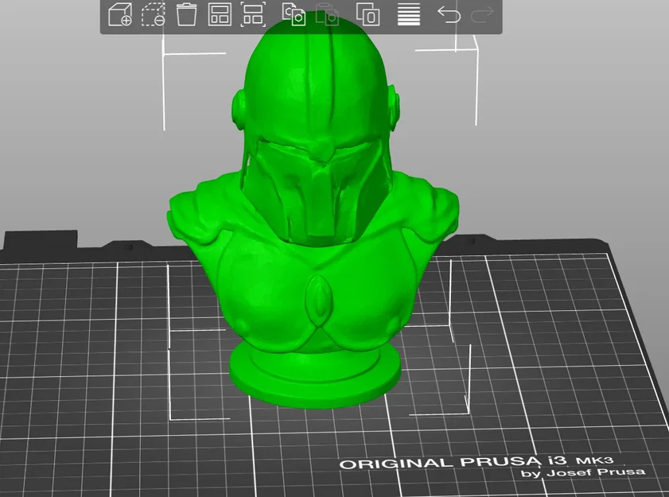Image resolution: width=669 pixels, height=497 pixels.
Task: Click the Add model icon
Action: (120, 14)
